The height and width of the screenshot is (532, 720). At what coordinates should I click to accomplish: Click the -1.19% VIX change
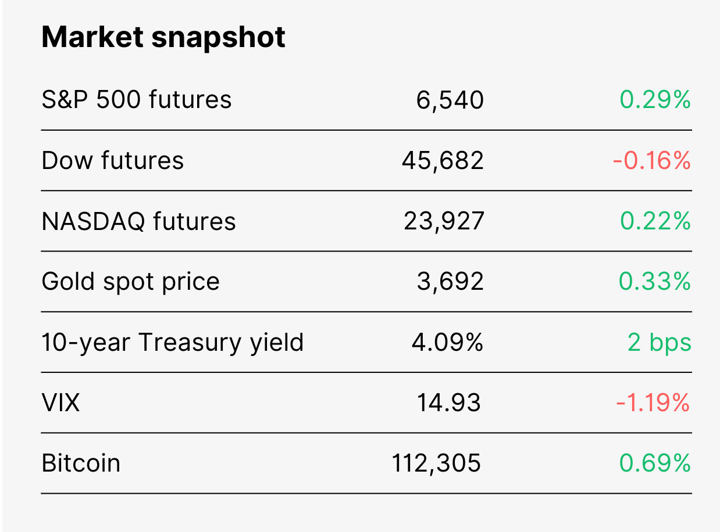point(653,402)
